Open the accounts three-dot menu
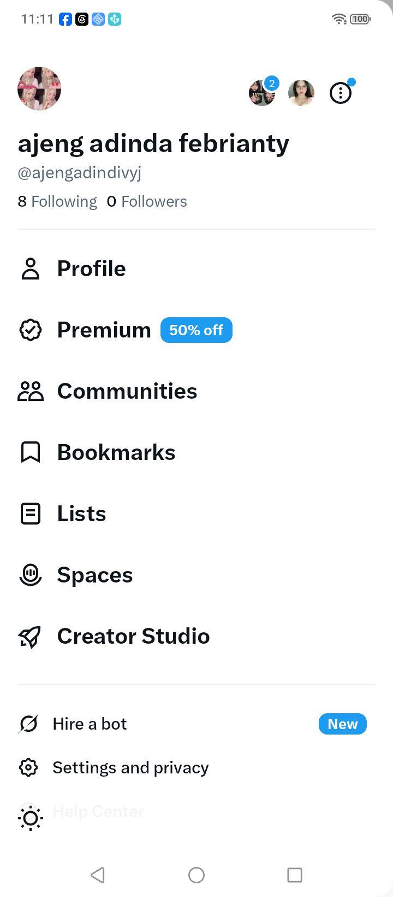Image resolution: width=393 pixels, height=897 pixels. tap(341, 93)
